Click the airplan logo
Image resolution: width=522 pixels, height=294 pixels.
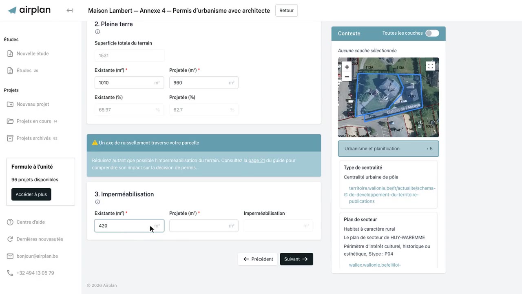(29, 10)
